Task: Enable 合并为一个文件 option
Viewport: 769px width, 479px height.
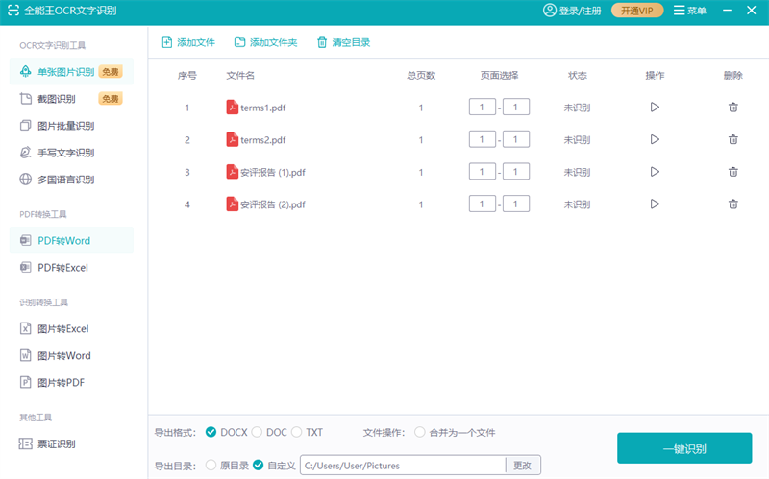Action: [x=420, y=432]
